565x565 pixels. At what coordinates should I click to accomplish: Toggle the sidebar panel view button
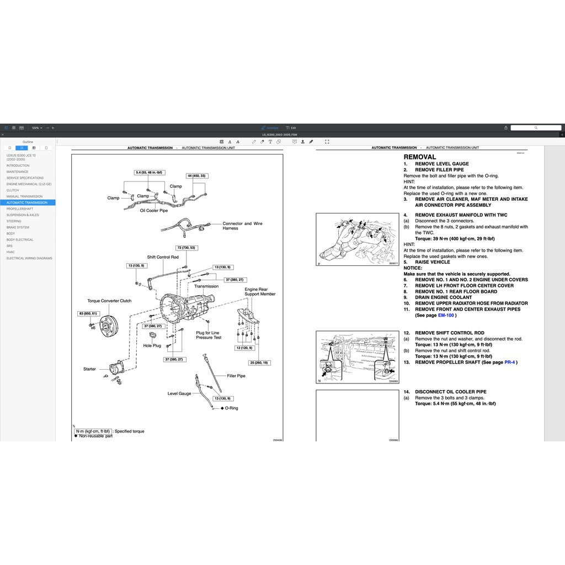pyautogui.click(x=6, y=127)
